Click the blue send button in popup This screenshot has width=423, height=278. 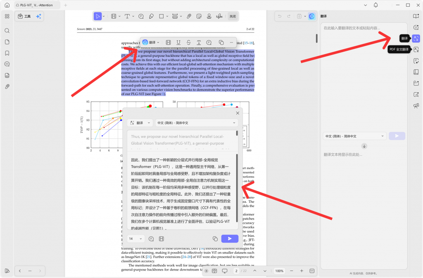pos(230,239)
